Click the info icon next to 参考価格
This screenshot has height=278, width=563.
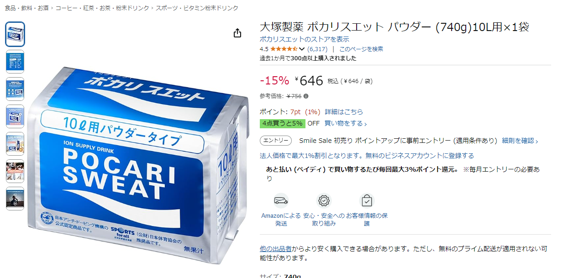click(306, 96)
